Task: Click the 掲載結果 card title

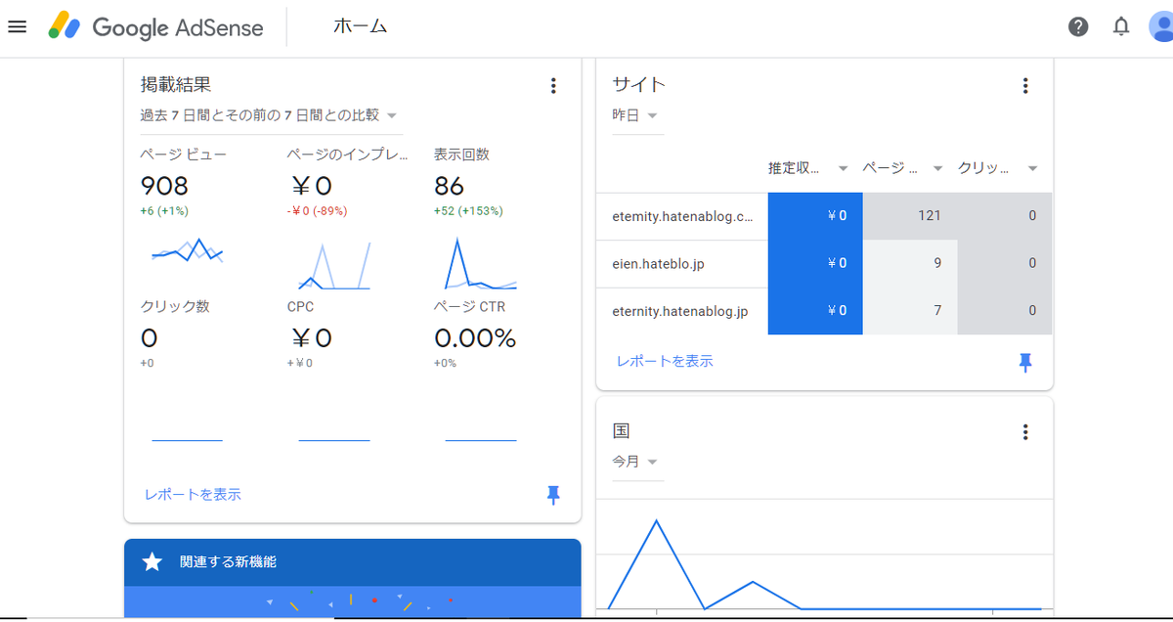Action: pyautogui.click(x=176, y=85)
